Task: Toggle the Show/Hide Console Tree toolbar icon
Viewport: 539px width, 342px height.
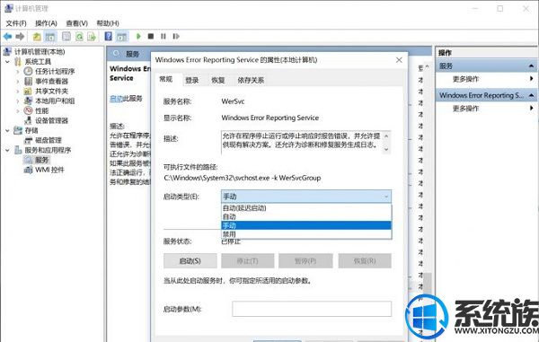Action: pos(50,37)
